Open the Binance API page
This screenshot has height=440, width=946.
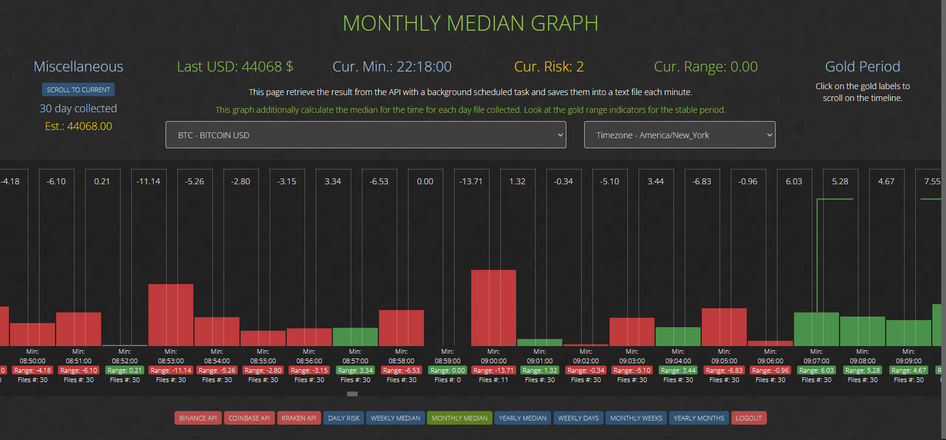click(x=197, y=418)
